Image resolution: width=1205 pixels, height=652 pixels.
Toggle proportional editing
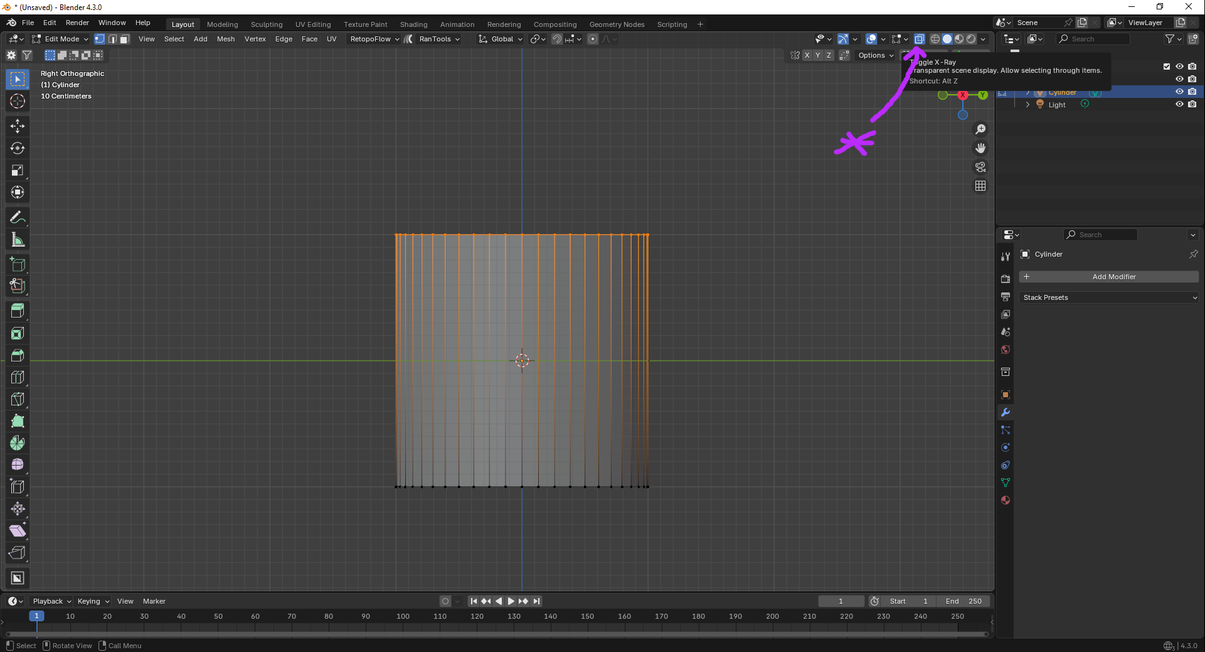[x=593, y=39]
